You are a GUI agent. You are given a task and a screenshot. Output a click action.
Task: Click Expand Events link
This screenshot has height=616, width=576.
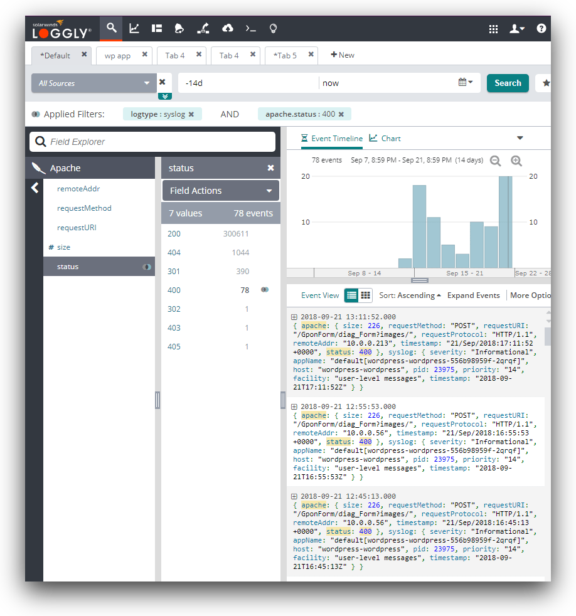(473, 295)
